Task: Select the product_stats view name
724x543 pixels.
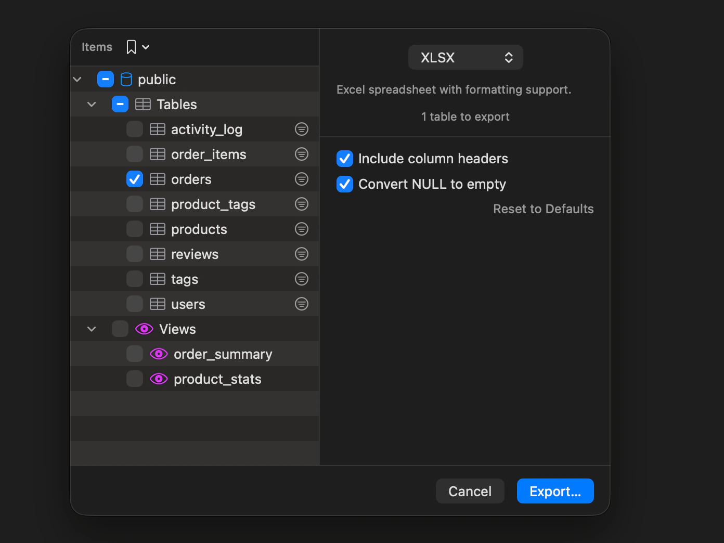Action: (x=217, y=379)
